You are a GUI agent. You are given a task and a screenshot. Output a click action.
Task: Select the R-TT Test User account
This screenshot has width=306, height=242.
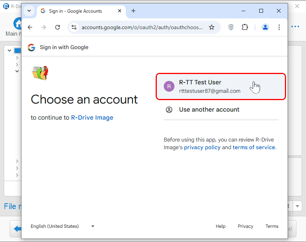(x=221, y=86)
